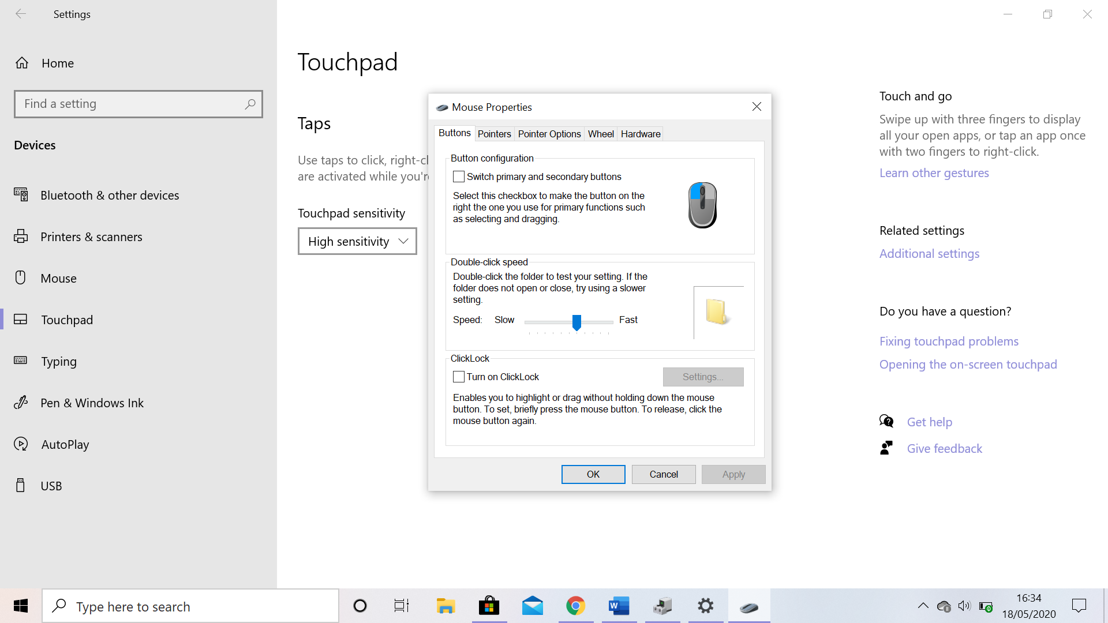Screen dimensions: 1108x623
Task: Open Bluetooth & other devices settings
Action: coord(110,195)
